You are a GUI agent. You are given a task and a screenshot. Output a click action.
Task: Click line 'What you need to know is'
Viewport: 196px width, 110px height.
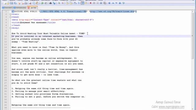pyautogui.click(x=45, y=47)
